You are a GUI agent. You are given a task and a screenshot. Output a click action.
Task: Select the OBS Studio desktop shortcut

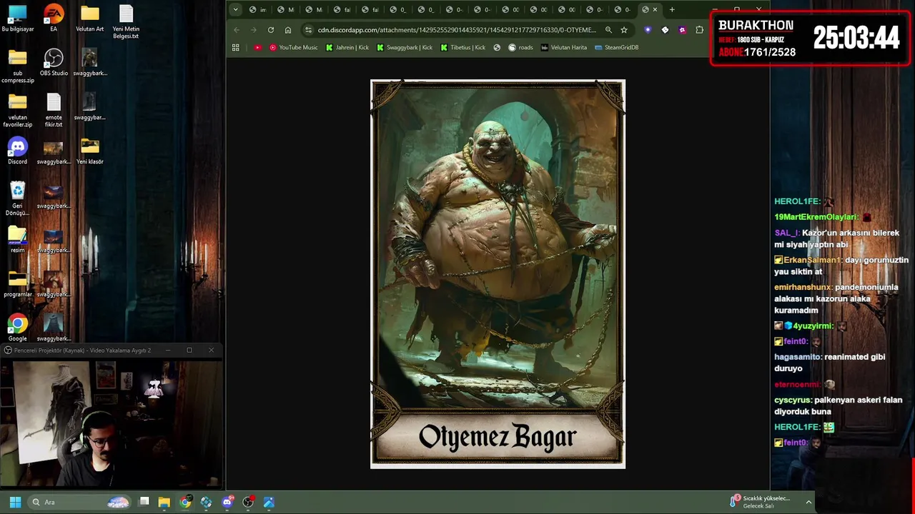point(54,64)
